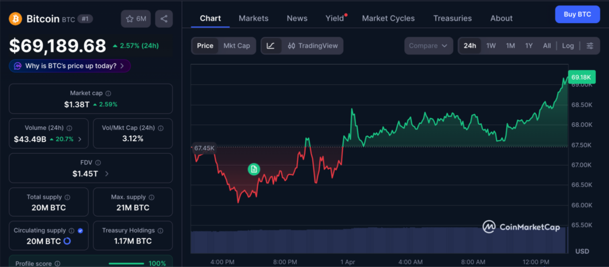Toggle chart to Mkt Cap view
This screenshot has width=609, height=267.
pyautogui.click(x=236, y=46)
